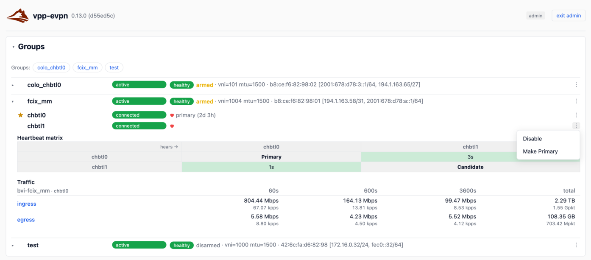Click the Candidate cell in heartbeat matrix
The height and width of the screenshot is (260, 591).
tap(470, 167)
